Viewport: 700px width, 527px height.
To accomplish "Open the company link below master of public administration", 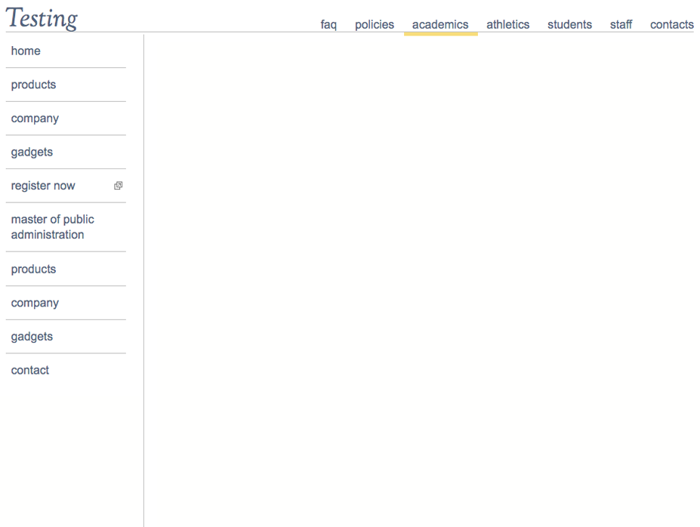I will click(35, 304).
